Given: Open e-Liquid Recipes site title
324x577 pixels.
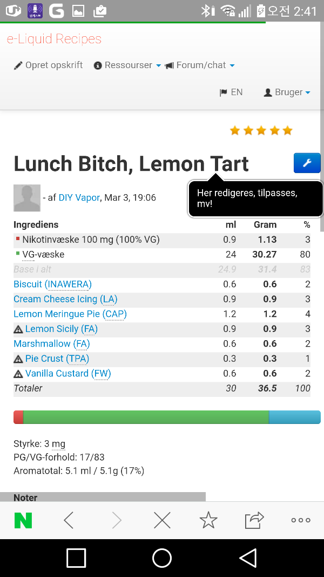Looking at the screenshot, I should click(x=54, y=39).
